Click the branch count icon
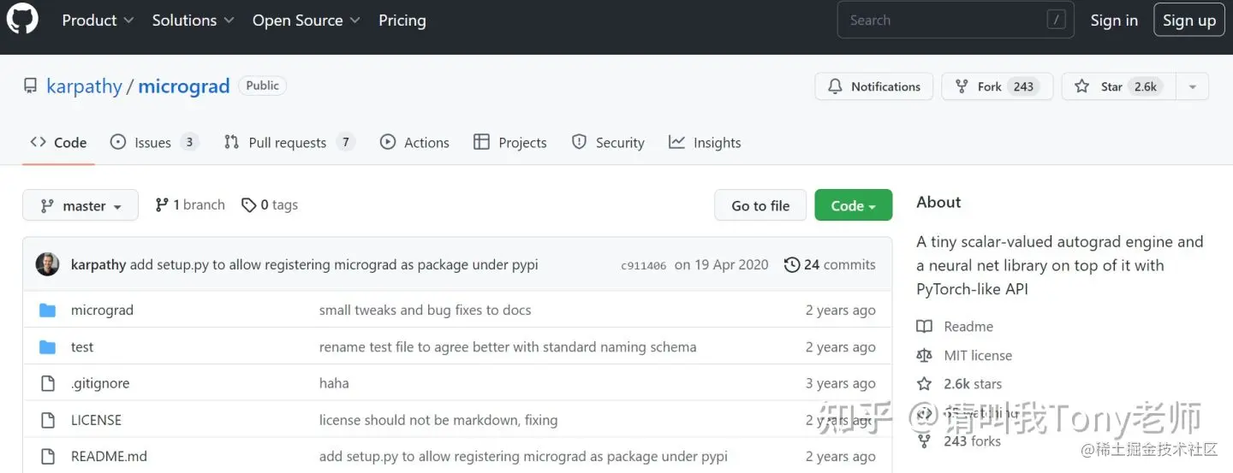This screenshot has height=473, width=1233. pyautogui.click(x=162, y=205)
